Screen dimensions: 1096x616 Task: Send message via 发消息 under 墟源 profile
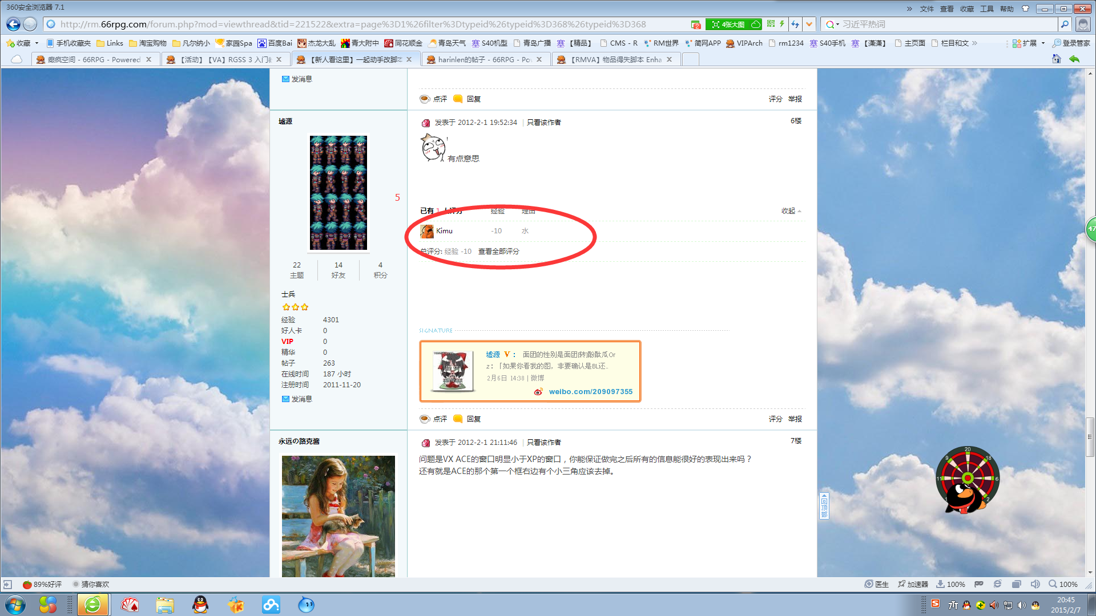point(297,399)
